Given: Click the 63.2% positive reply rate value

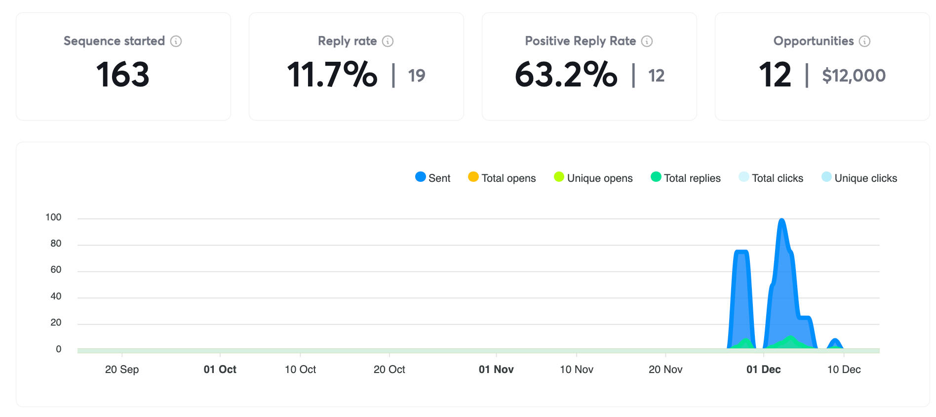Looking at the screenshot, I should pyautogui.click(x=566, y=75).
